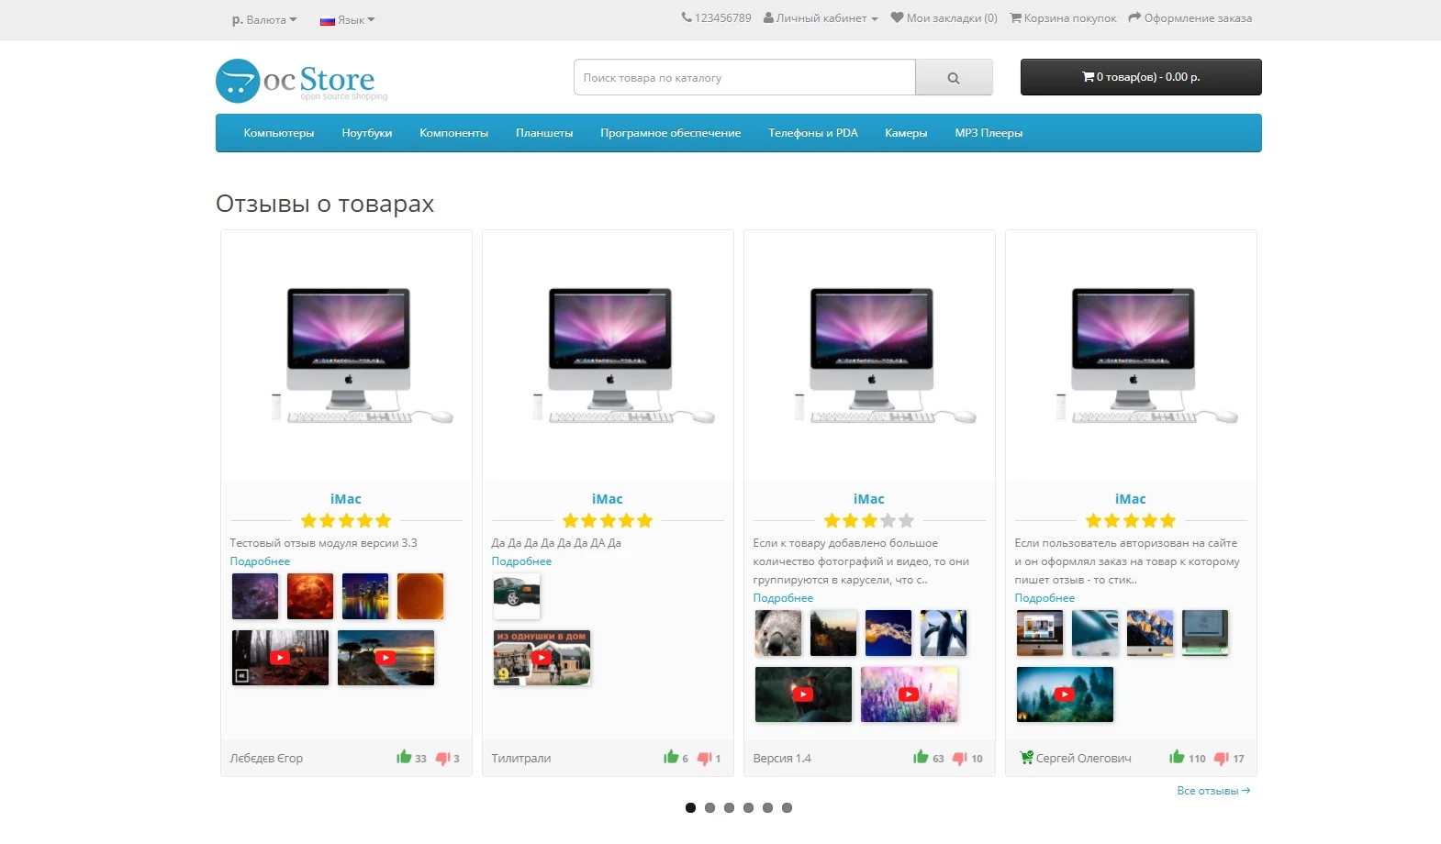This screenshot has width=1441, height=844.
Task: Click Подробнее in Версия 1.4 review
Action: 783,598
